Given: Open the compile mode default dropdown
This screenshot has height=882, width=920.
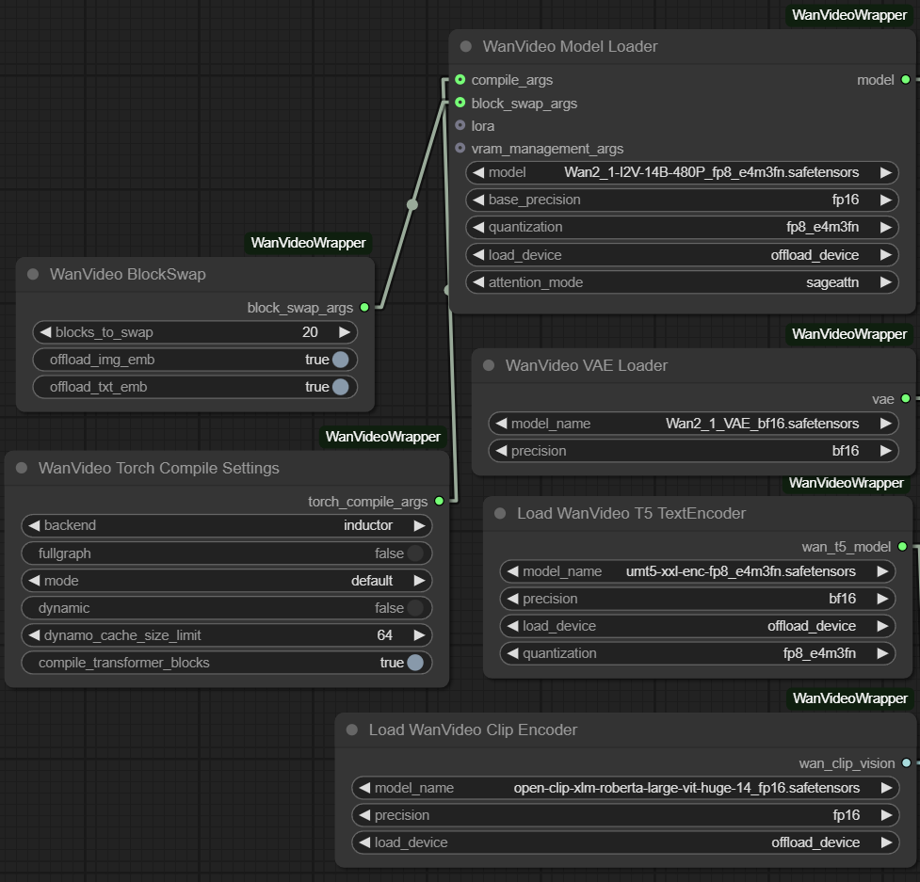Looking at the screenshot, I should pos(227,581).
